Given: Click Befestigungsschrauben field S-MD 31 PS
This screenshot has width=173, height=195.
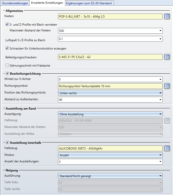Looking at the screenshot, I should click(x=110, y=57).
